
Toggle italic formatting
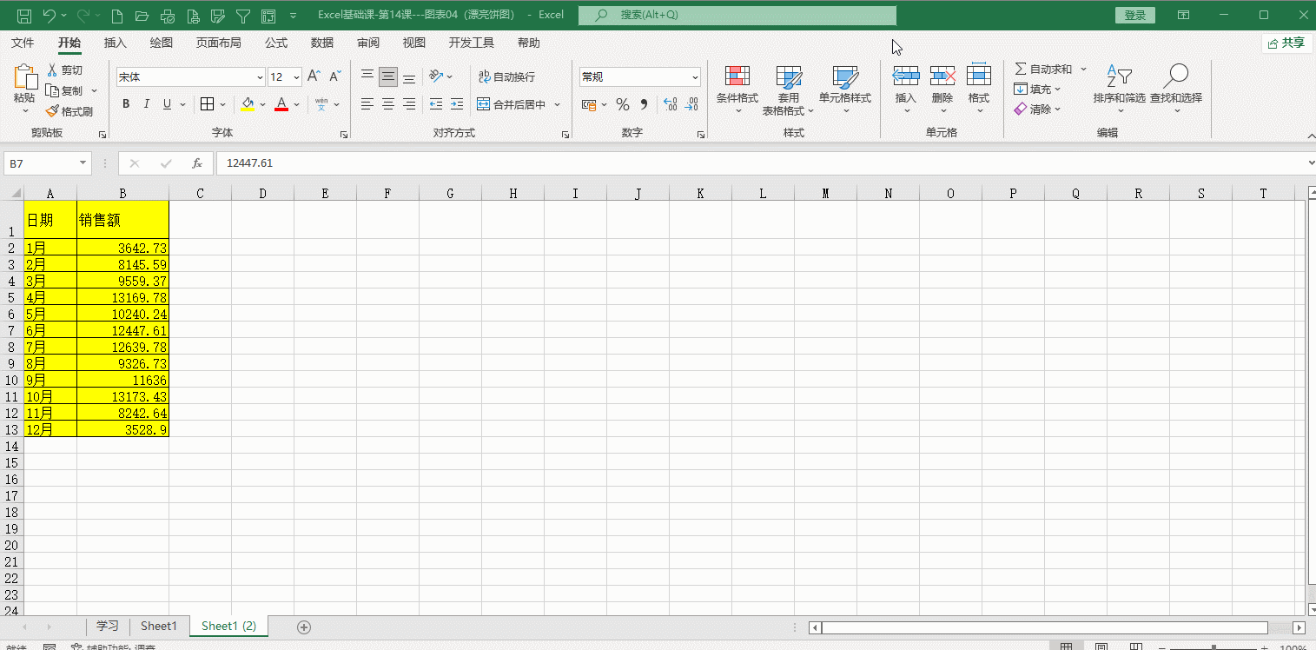pos(146,104)
